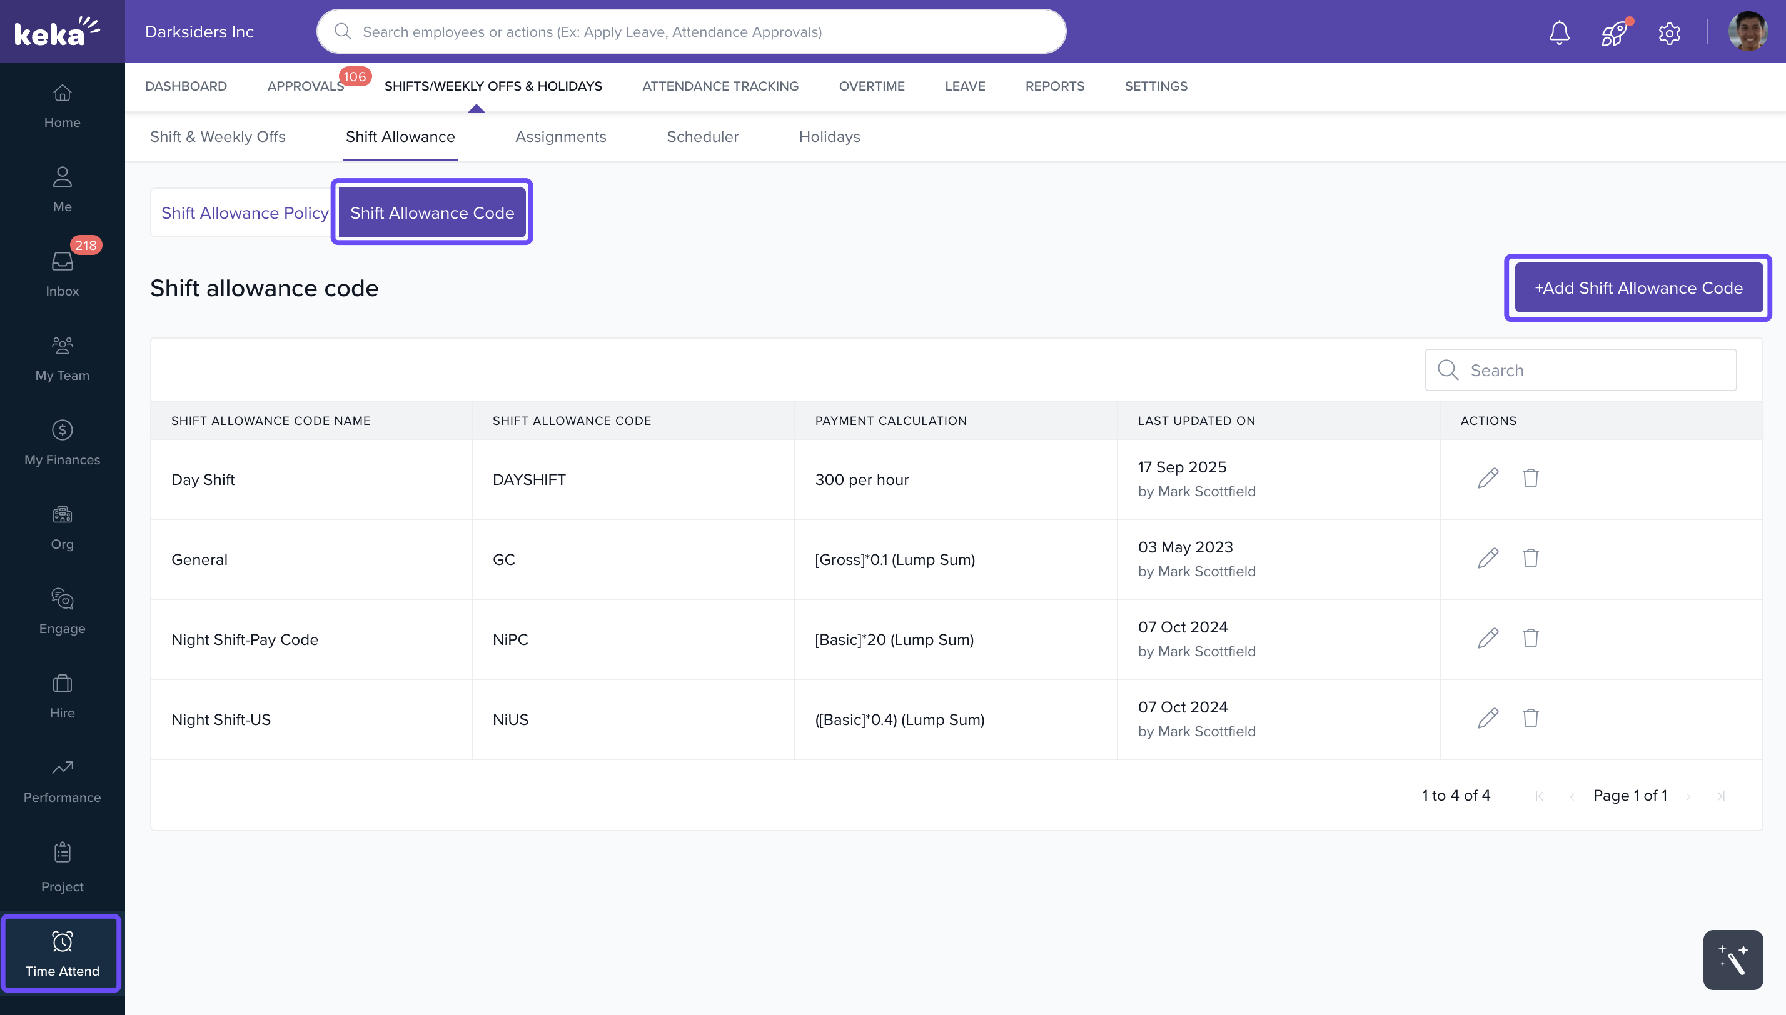This screenshot has width=1786, height=1015.
Task: Delete the General allowance code
Action: [1530, 558]
